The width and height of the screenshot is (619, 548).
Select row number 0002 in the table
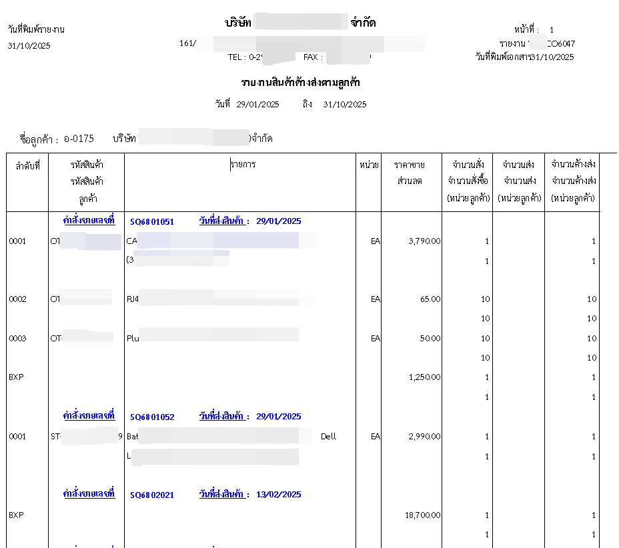17,299
